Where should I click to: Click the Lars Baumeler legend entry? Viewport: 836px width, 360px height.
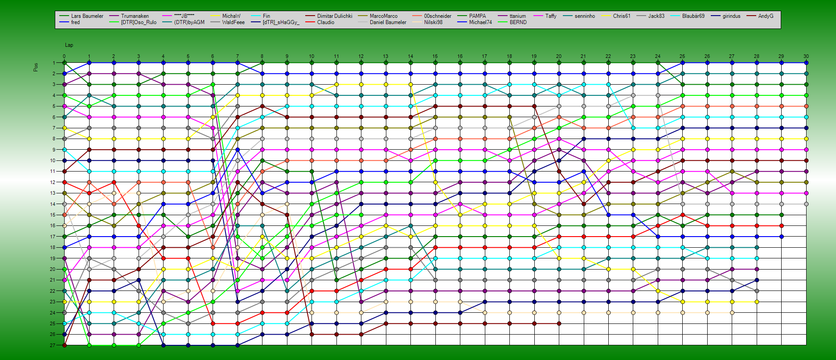click(87, 16)
